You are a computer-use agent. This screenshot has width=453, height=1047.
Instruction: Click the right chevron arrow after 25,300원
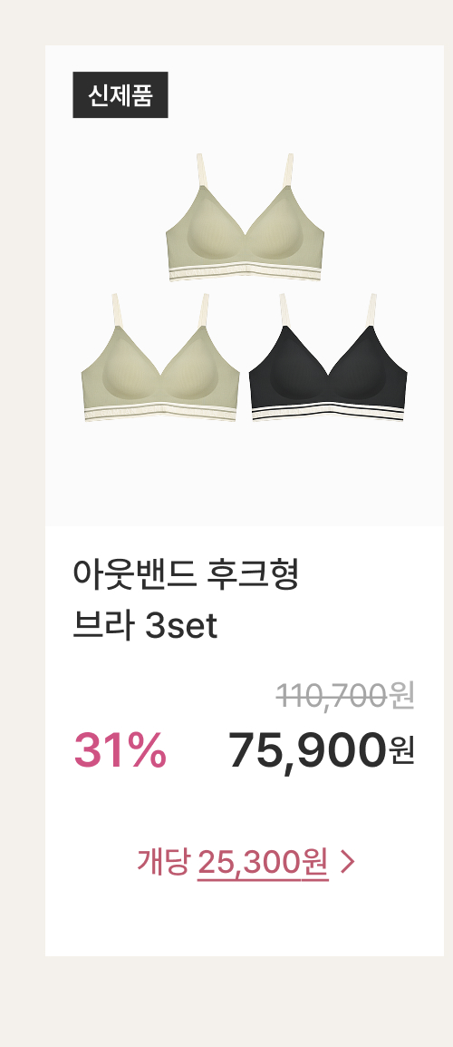(x=348, y=862)
